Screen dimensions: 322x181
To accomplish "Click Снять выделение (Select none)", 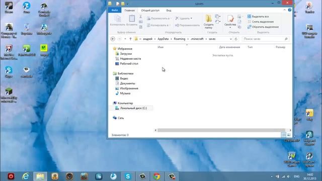I will pyautogui.click(x=261, y=22).
